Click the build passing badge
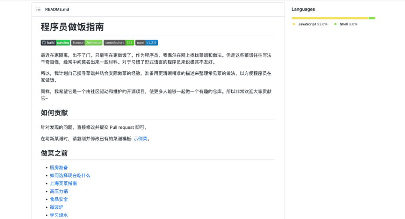 coord(55,43)
